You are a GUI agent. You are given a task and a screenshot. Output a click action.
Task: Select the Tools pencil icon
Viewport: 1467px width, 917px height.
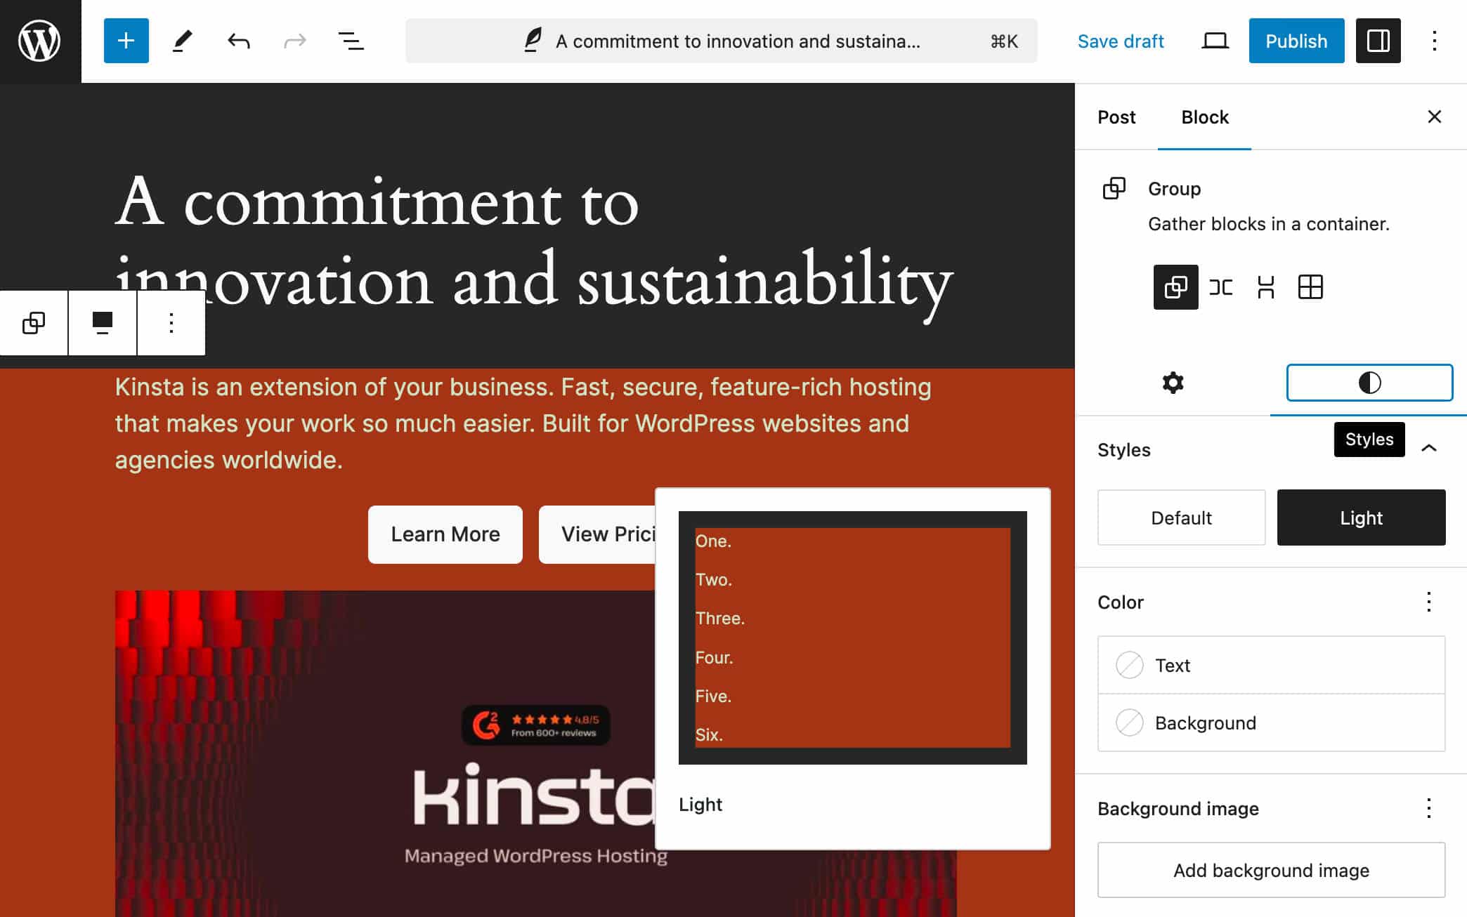(x=183, y=41)
